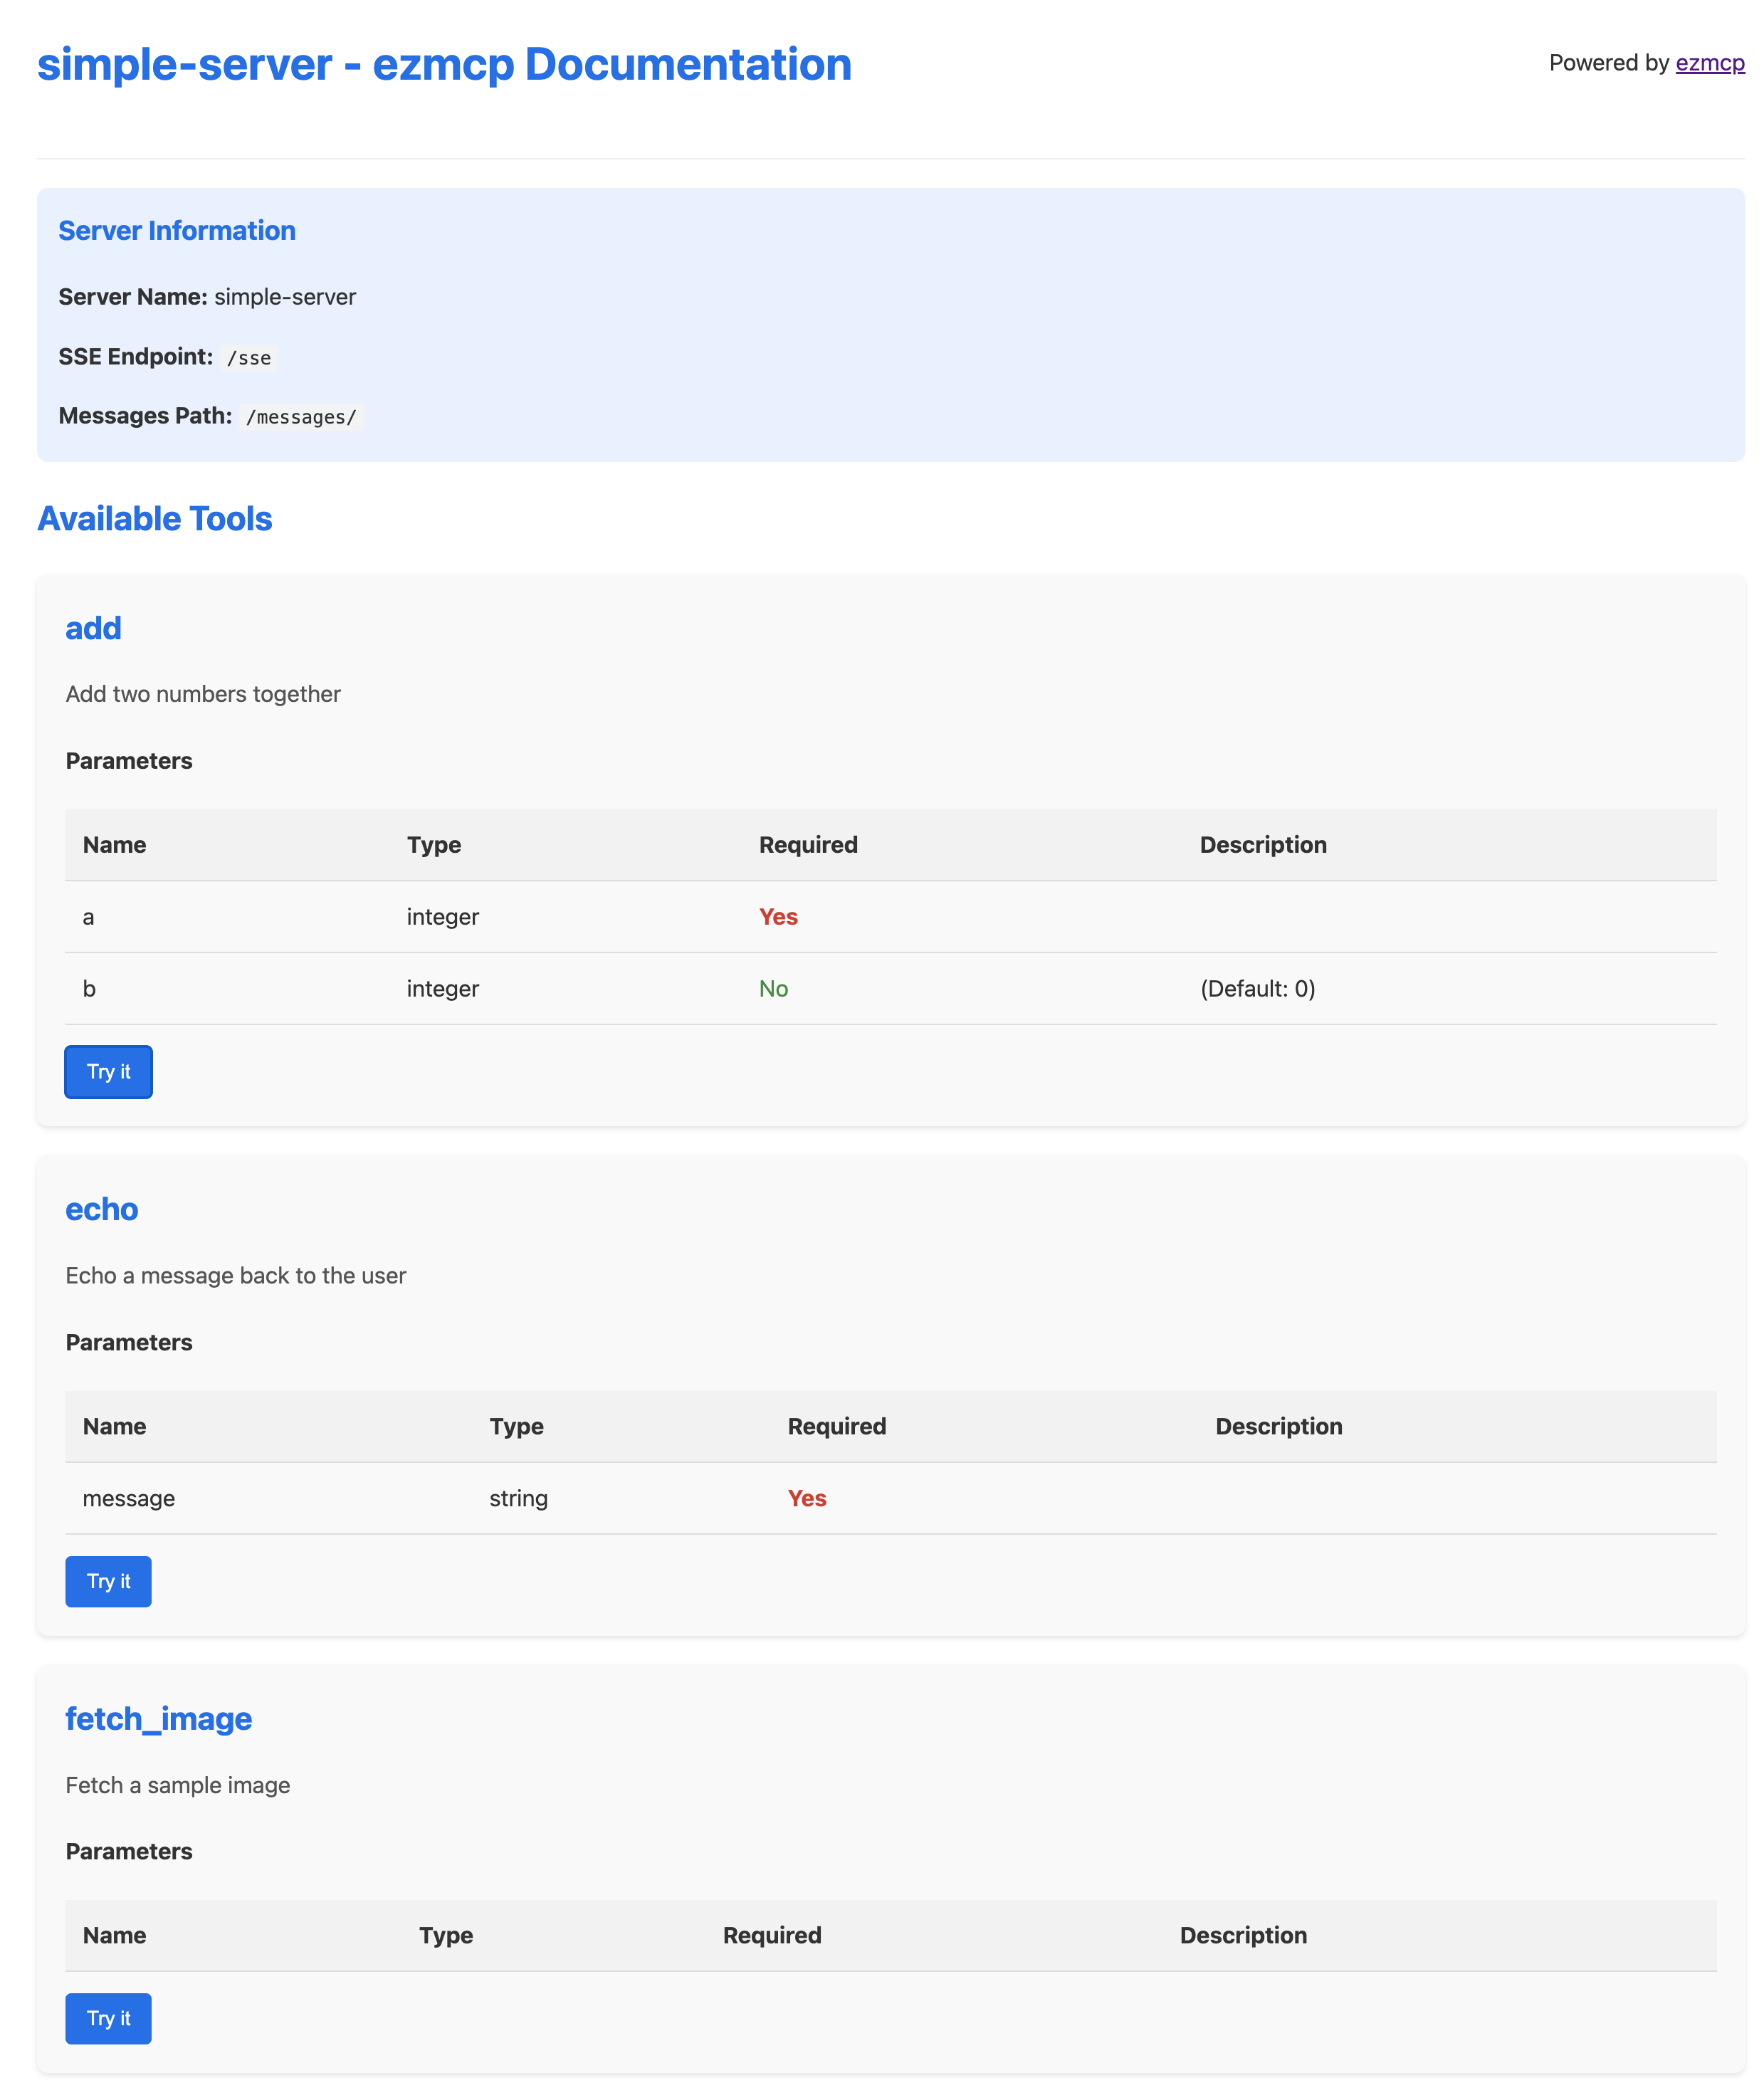1764x2100 pixels.
Task: Click the Available Tools heading
Action: tap(154, 519)
